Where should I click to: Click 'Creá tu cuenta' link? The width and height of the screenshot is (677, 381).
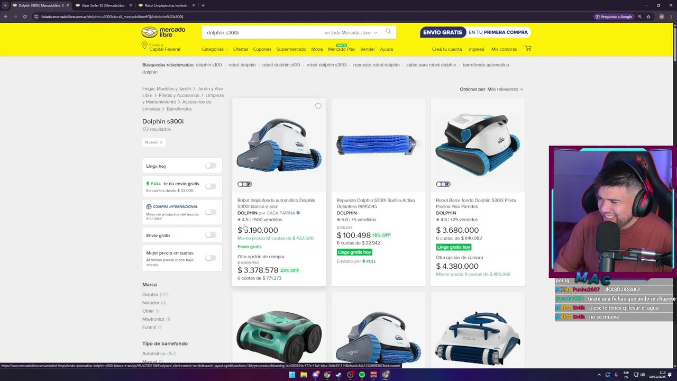pyautogui.click(x=447, y=49)
